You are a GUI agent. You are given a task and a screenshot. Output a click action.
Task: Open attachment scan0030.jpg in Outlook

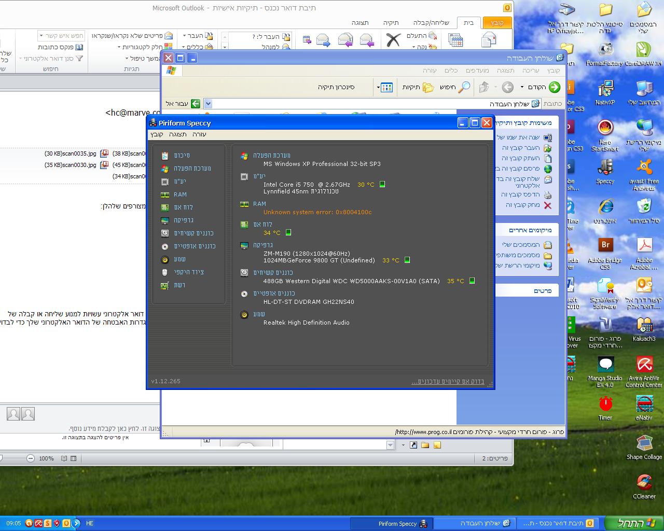tap(76, 165)
